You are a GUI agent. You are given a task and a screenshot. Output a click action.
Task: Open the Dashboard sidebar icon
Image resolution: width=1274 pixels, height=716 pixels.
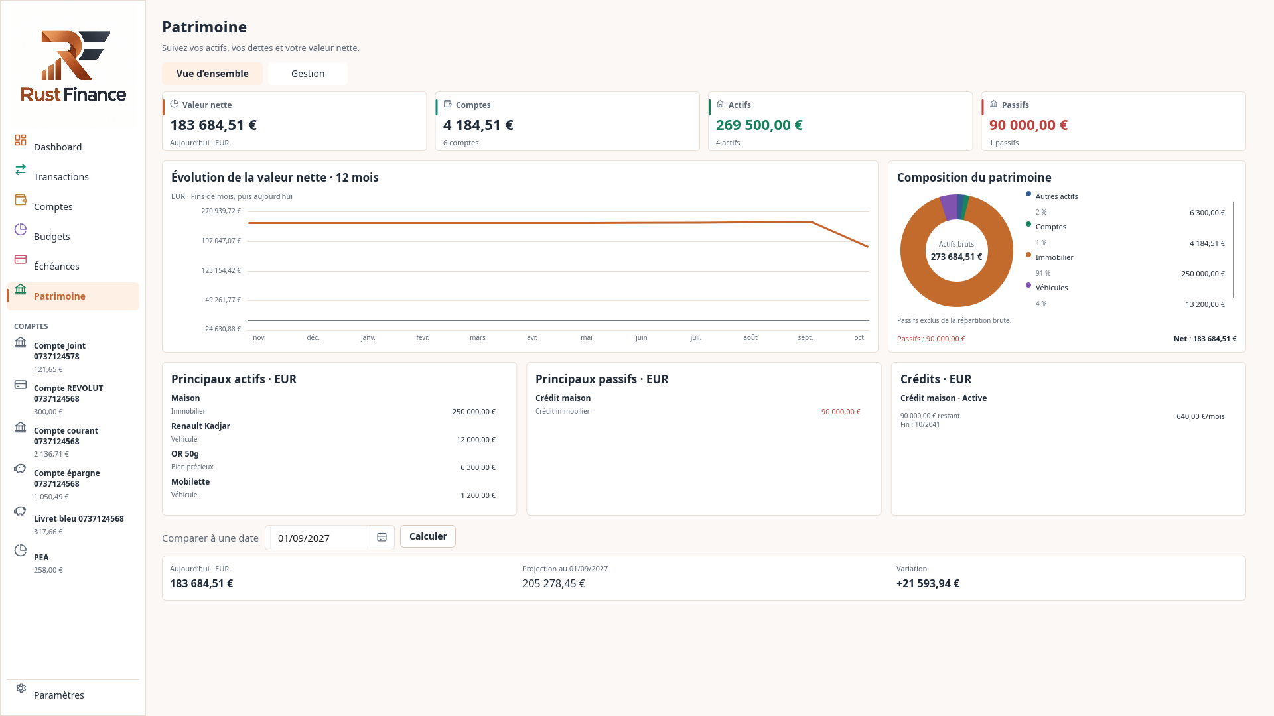click(x=21, y=140)
